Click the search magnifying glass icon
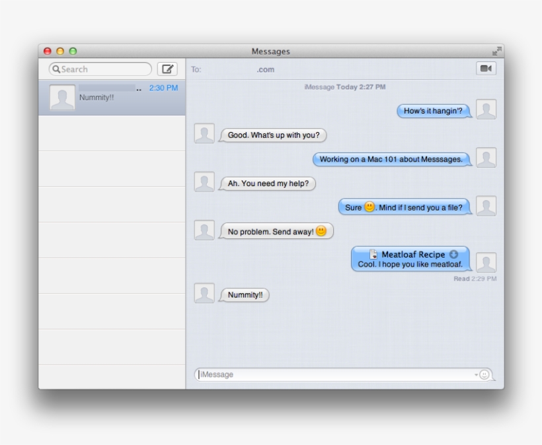The width and height of the screenshot is (542, 445). pyautogui.click(x=56, y=69)
